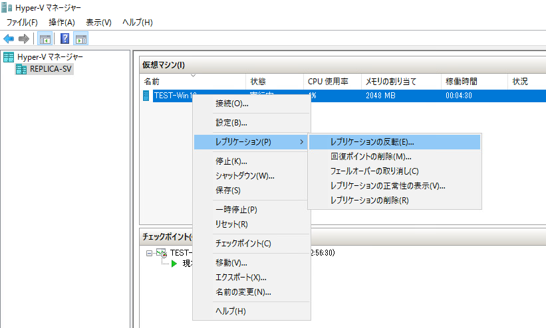Choose レプリケーションの正常性の表示(V)... in the submenu
This screenshot has width=546, height=328.
(394, 186)
